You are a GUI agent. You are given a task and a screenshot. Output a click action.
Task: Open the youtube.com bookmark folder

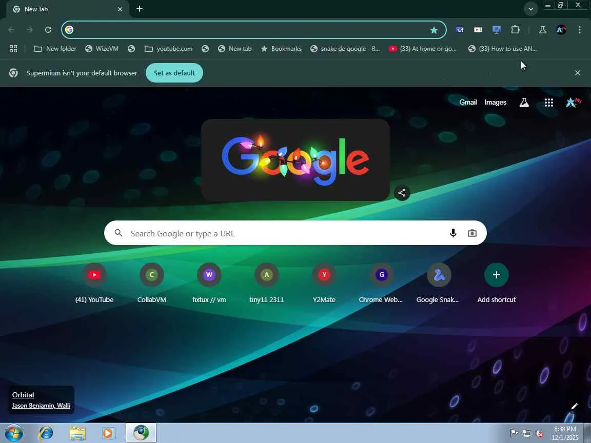point(168,49)
